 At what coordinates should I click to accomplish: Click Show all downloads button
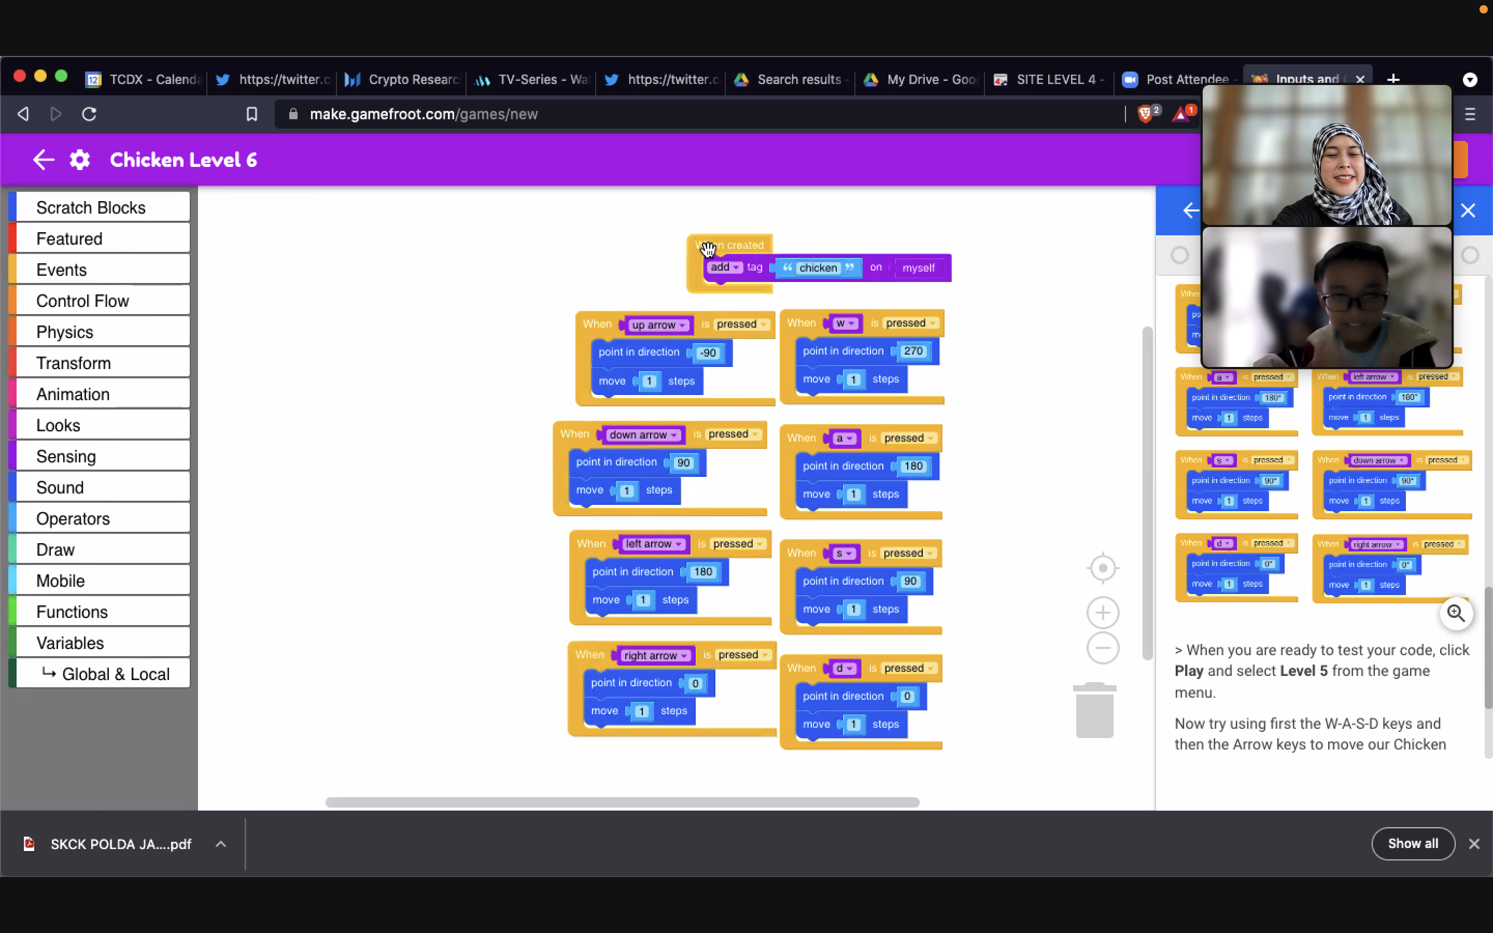click(1413, 843)
